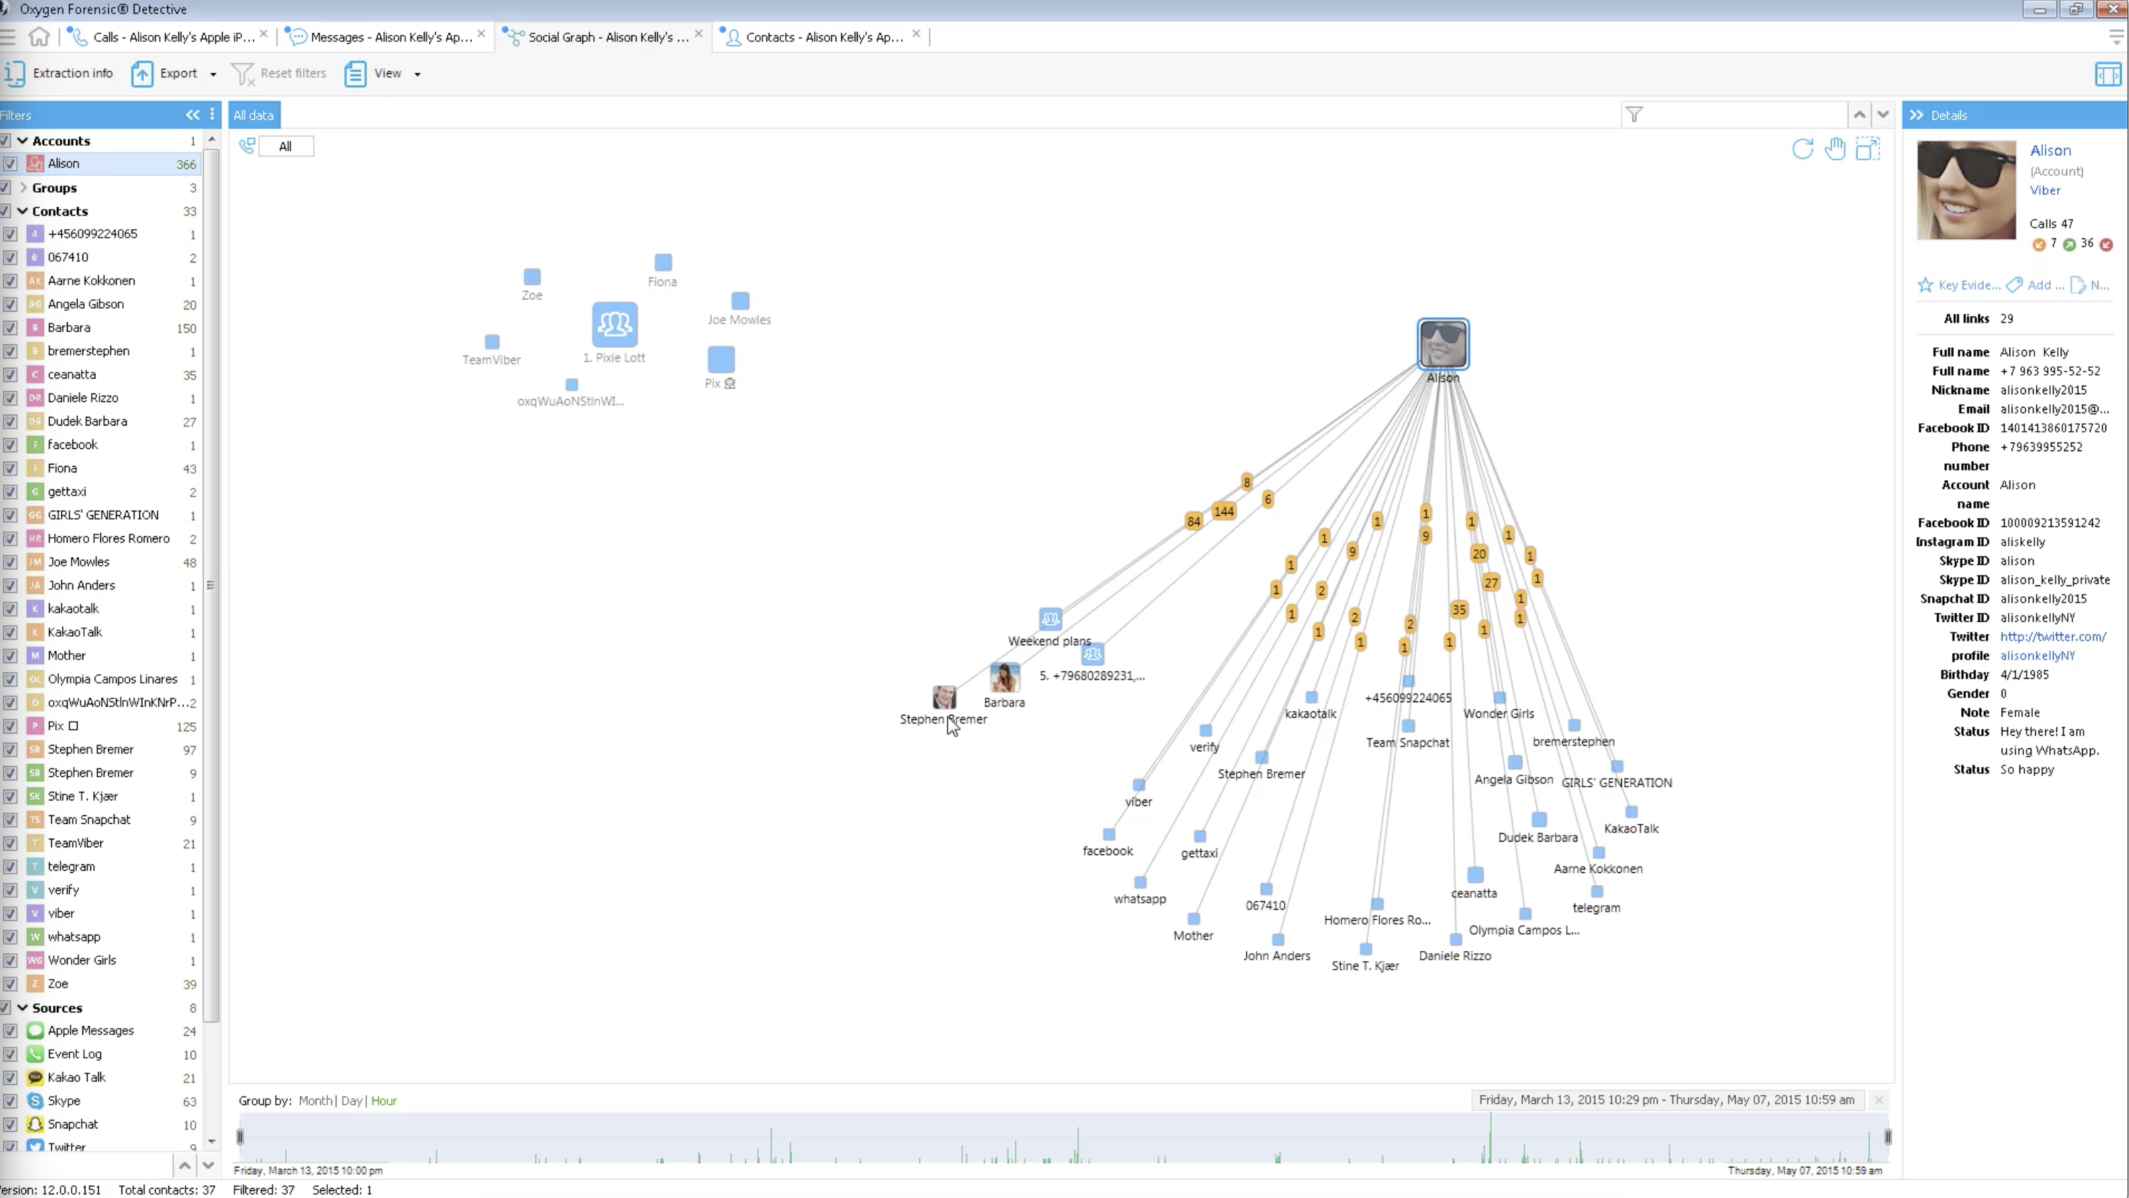Click the Viber account link

click(x=2044, y=190)
